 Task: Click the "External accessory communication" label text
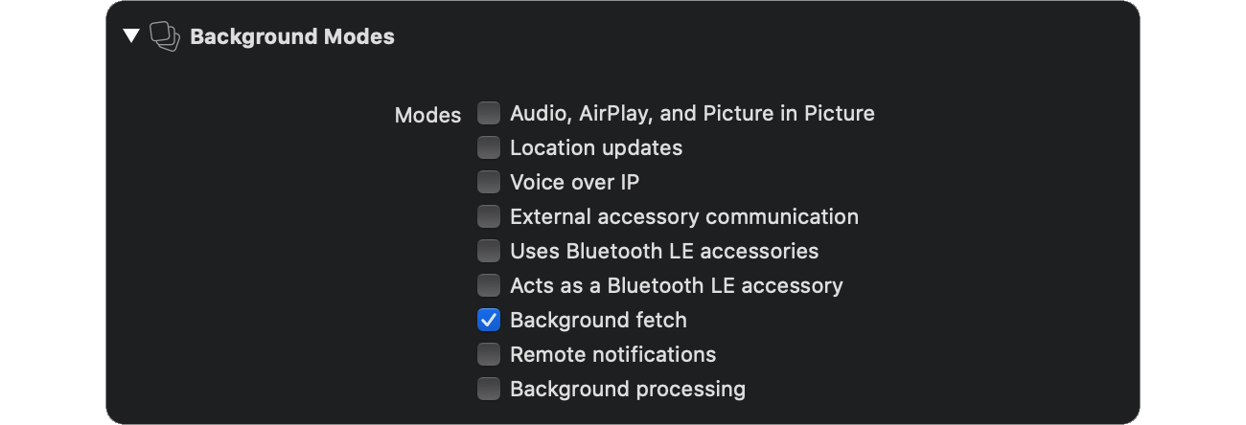click(x=683, y=217)
